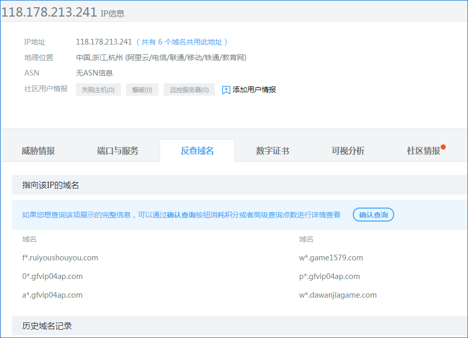
Task: Click the 指向该IP的域名 section header
Action: [x=240, y=185]
